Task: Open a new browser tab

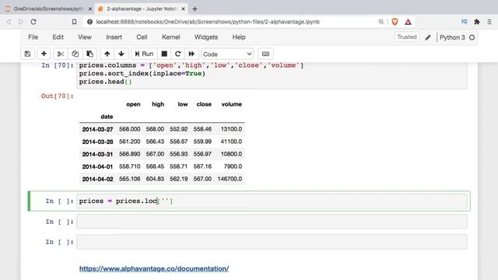Action: click(195, 9)
